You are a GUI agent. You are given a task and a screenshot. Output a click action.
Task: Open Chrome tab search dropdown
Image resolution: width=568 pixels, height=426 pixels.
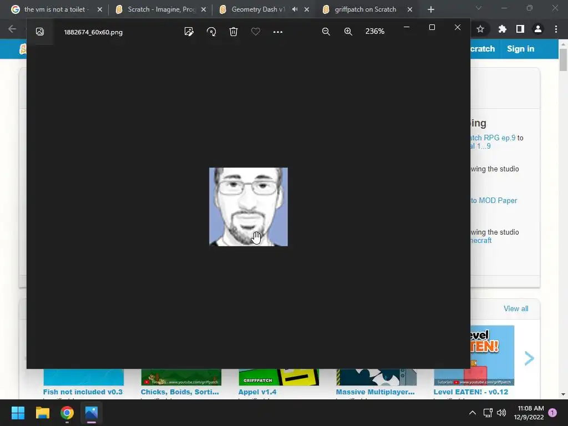(x=479, y=8)
